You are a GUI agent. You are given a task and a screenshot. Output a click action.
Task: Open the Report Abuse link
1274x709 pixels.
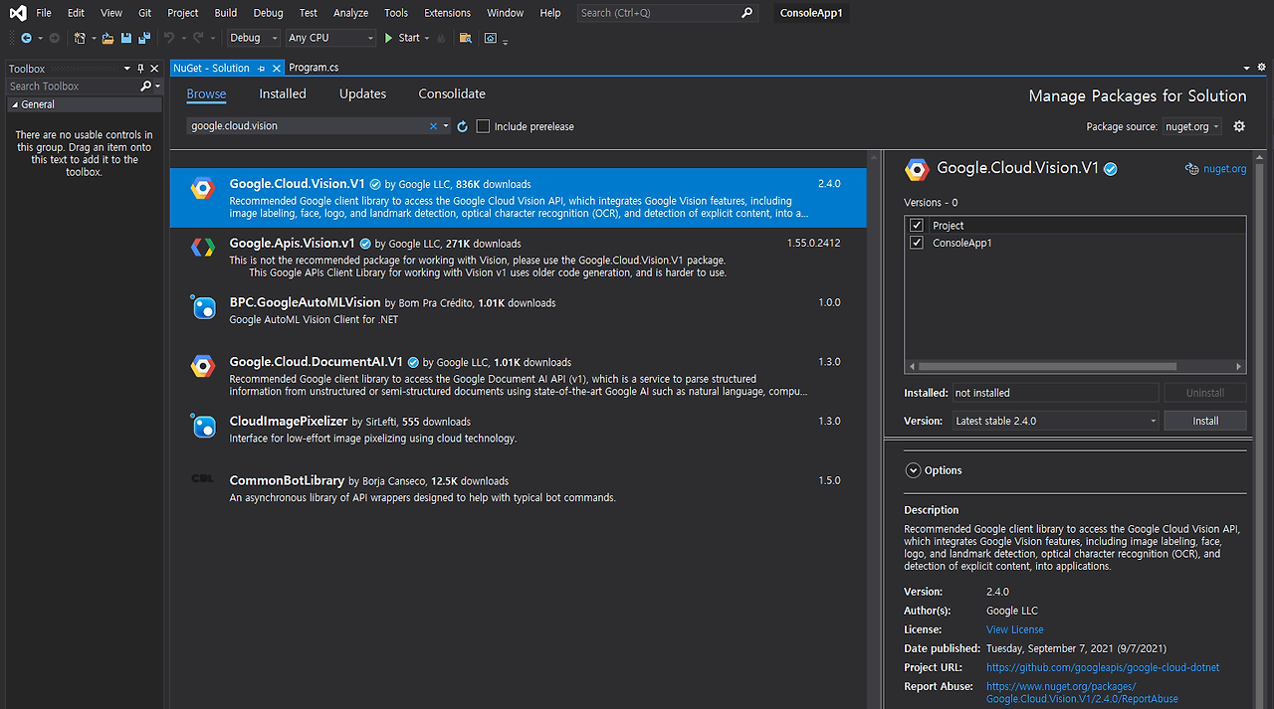(x=1082, y=693)
